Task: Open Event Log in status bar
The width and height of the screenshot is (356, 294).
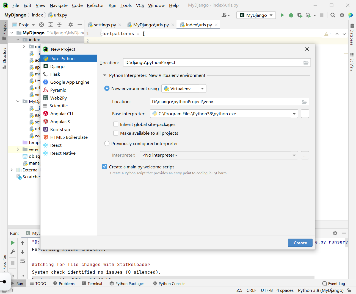Action: pyautogui.click(x=333, y=283)
